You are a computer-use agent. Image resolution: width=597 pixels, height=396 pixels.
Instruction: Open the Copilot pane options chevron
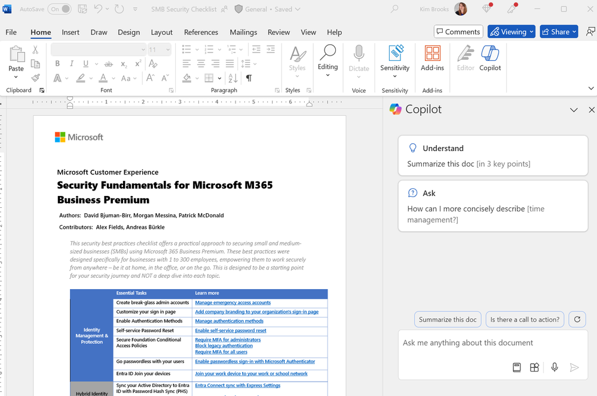coord(574,110)
